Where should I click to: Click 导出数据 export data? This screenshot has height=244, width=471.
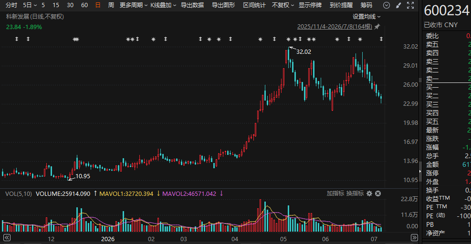click(192, 5)
